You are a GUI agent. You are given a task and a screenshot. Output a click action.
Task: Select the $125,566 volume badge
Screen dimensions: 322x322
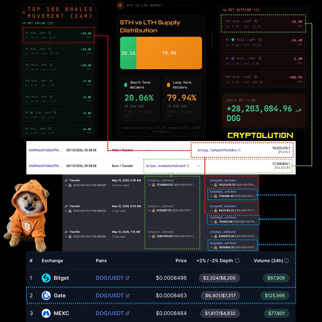[275, 295]
